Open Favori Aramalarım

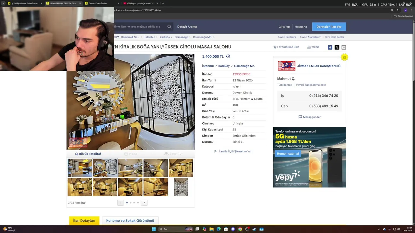[x=311, y=37]
